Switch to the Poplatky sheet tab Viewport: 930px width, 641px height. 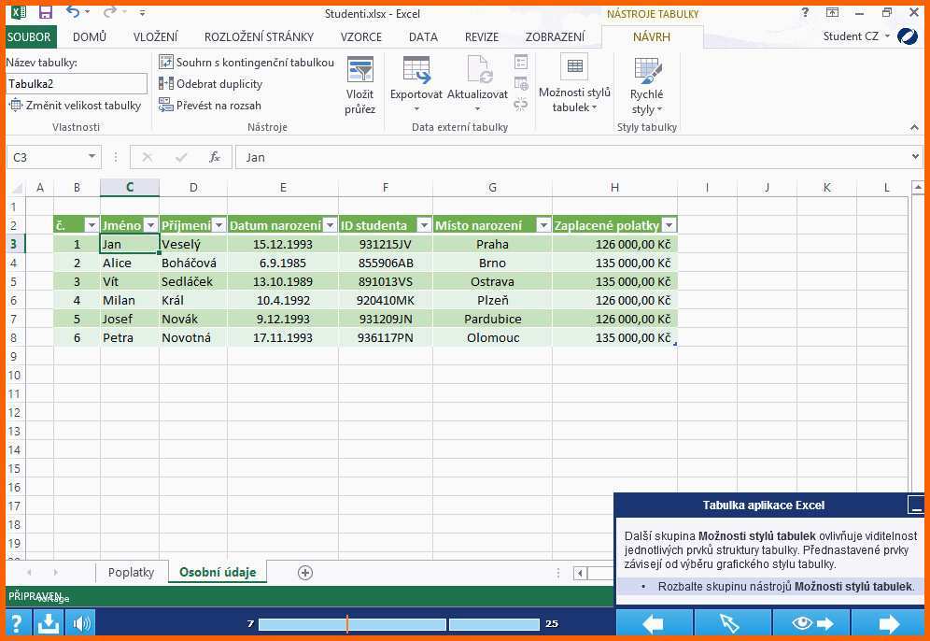pos(131,573)
